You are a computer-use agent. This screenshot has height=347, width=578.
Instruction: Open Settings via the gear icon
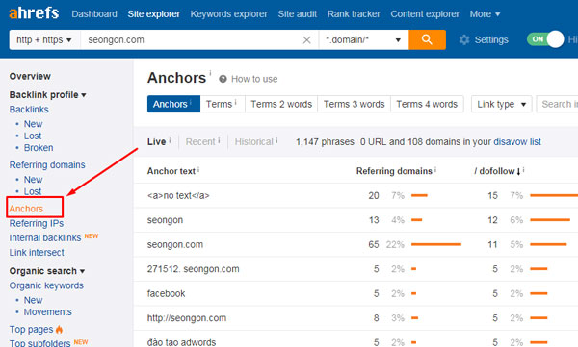464,39
